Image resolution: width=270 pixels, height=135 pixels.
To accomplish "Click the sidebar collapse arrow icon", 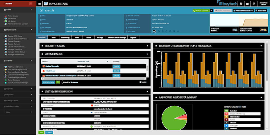I will (x=39, y=4).
